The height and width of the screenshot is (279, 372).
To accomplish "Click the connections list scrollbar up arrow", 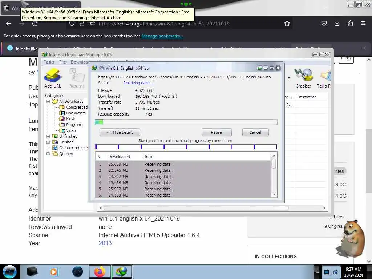I will click(x=274, y=156).
